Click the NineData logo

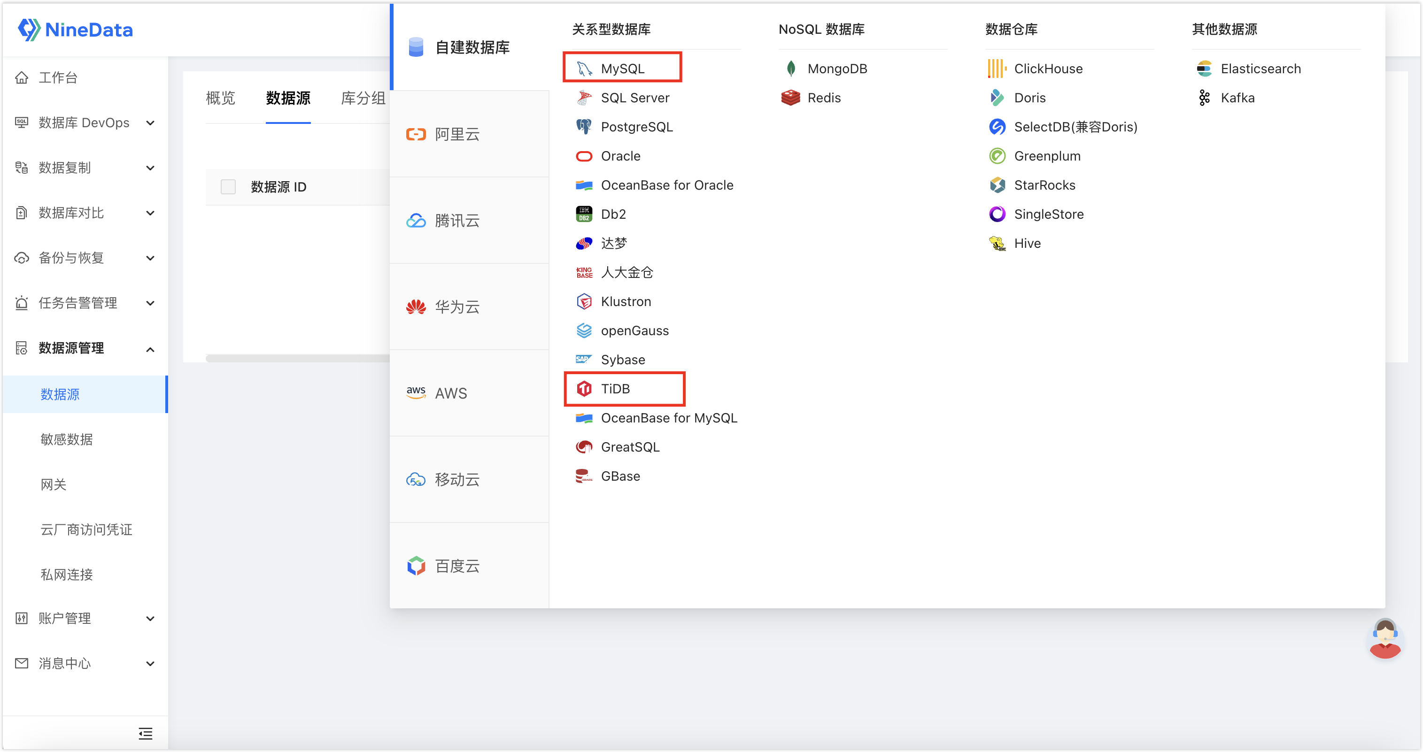point(75,29)
